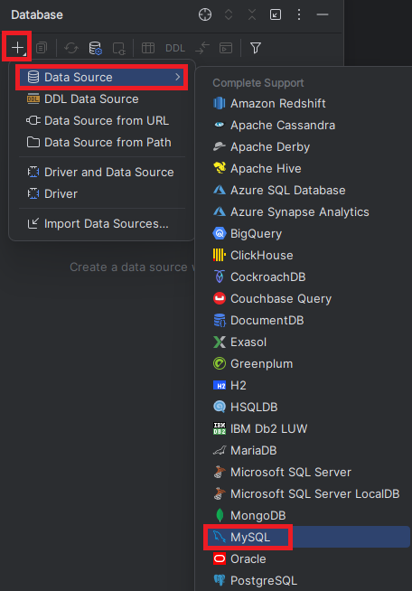Click the Refresh icon in Database toolbar

(x=70, y=48)
